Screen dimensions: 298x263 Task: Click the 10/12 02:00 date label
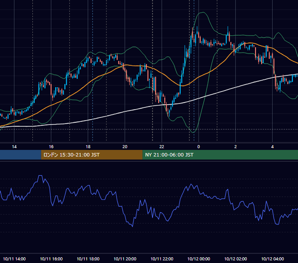(x=235, y=259)
